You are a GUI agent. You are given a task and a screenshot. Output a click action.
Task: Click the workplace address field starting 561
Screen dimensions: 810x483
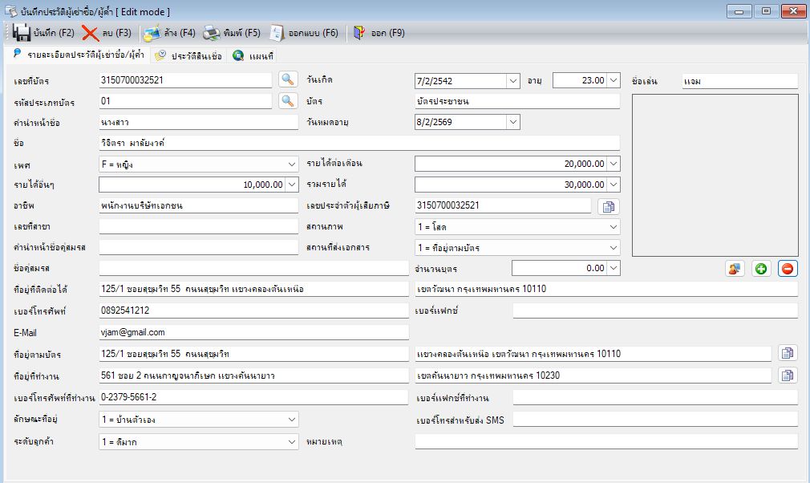coord(253,375)
